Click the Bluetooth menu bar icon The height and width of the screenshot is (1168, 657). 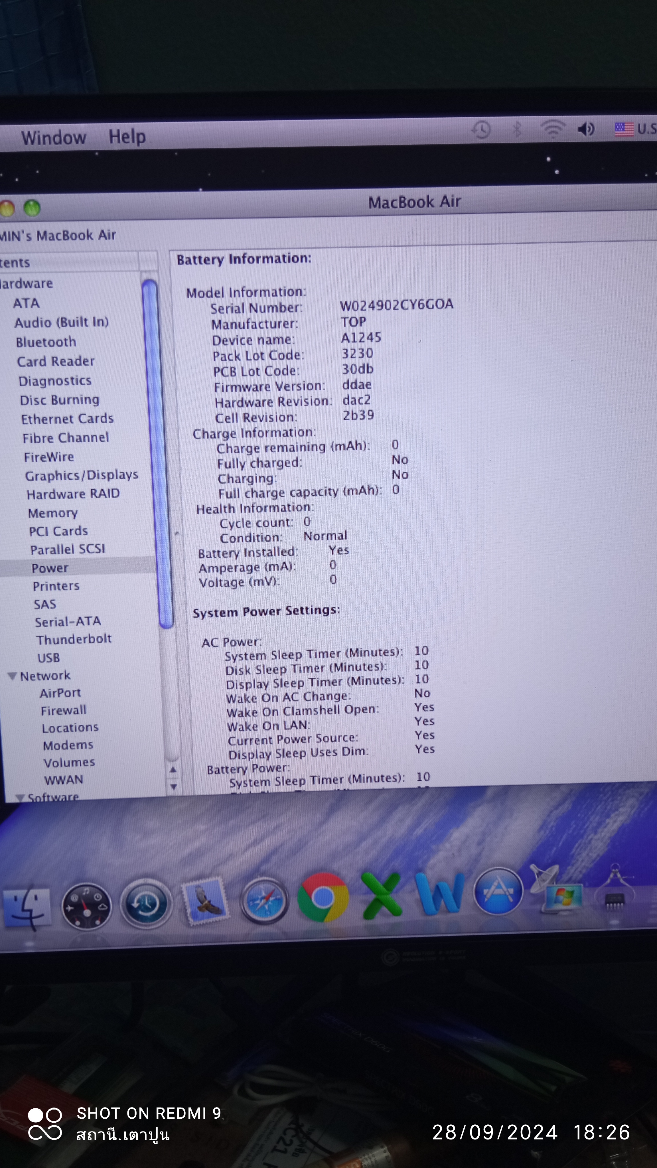coord(516,130)
